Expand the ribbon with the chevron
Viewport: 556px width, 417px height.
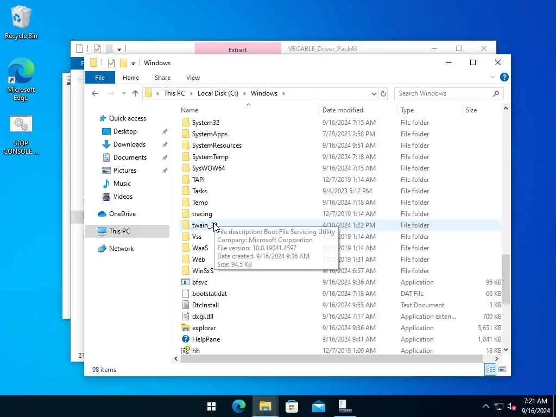pos(492,77)
